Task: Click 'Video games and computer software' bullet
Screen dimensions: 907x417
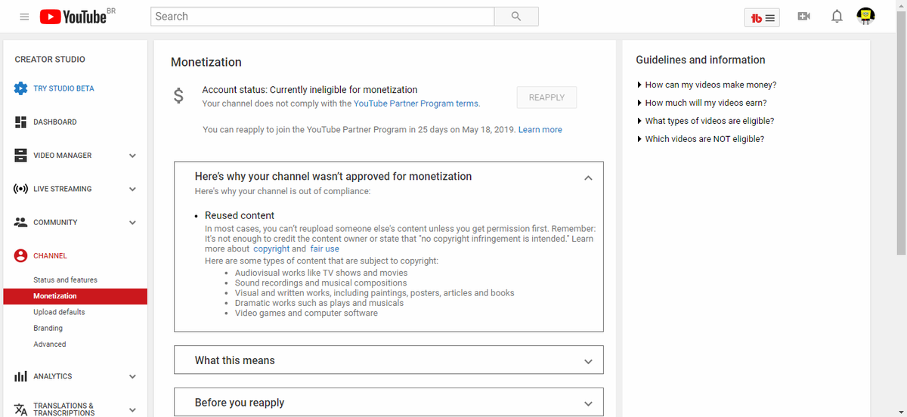Action: (306, 313)
